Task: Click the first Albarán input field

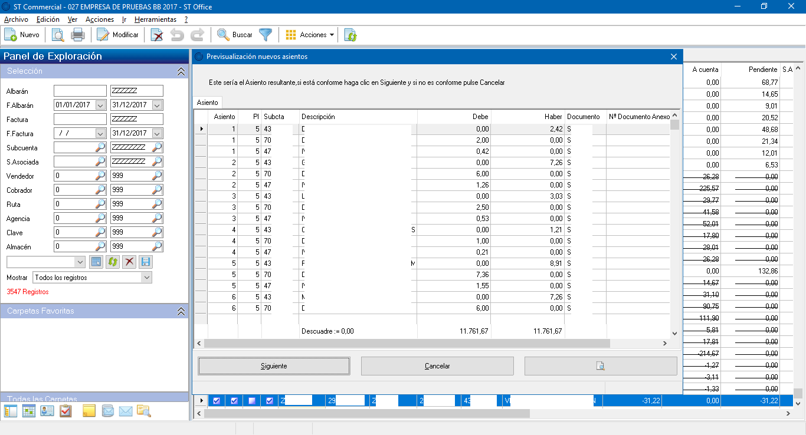Action: 80,91
